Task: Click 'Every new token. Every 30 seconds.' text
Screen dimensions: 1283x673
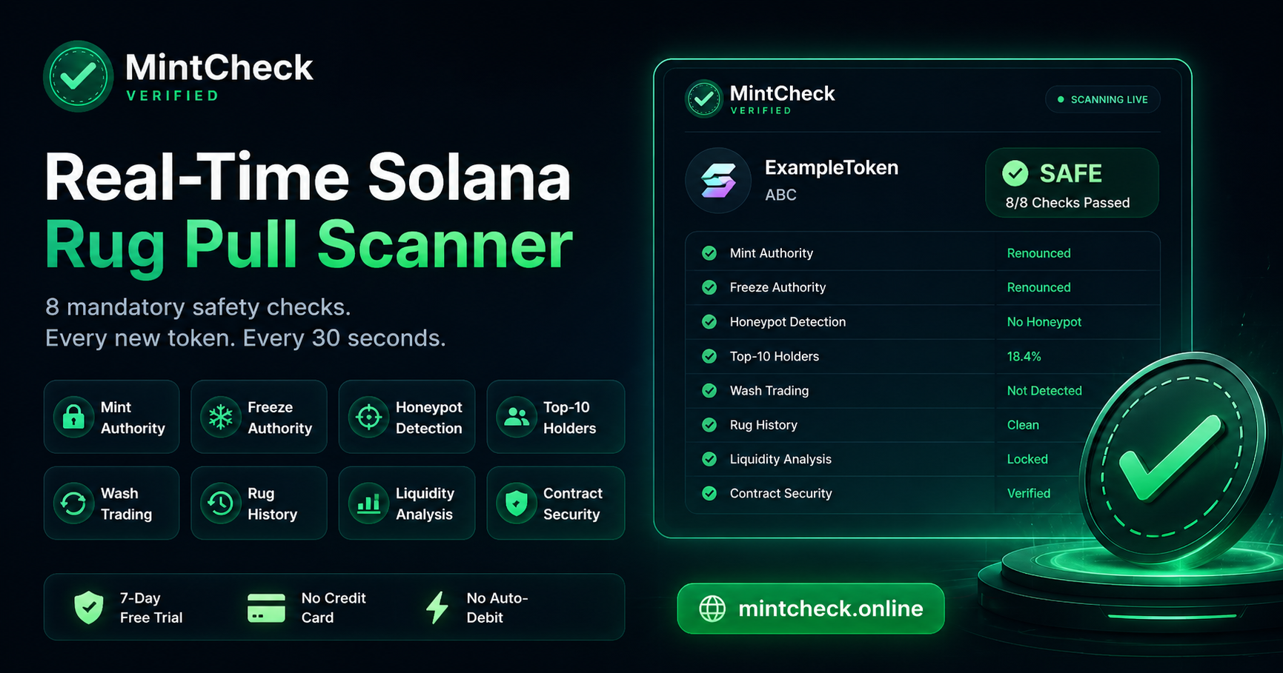Action: [x=245, y=338]
